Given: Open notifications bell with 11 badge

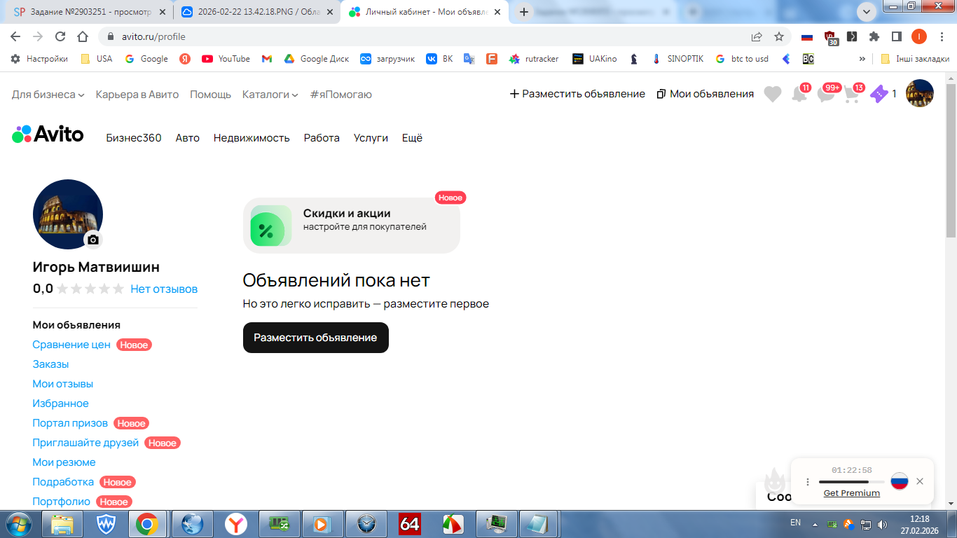Looking at the screenshot, I should point(799,94).
